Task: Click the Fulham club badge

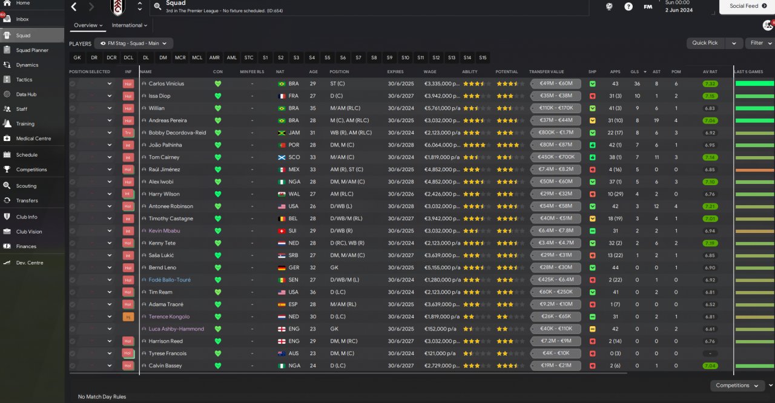Action: coord(119,7)
